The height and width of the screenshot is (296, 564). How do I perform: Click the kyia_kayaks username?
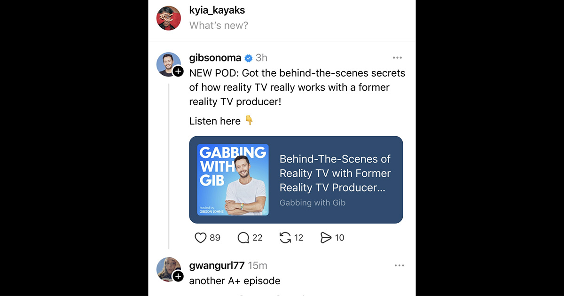217,10
